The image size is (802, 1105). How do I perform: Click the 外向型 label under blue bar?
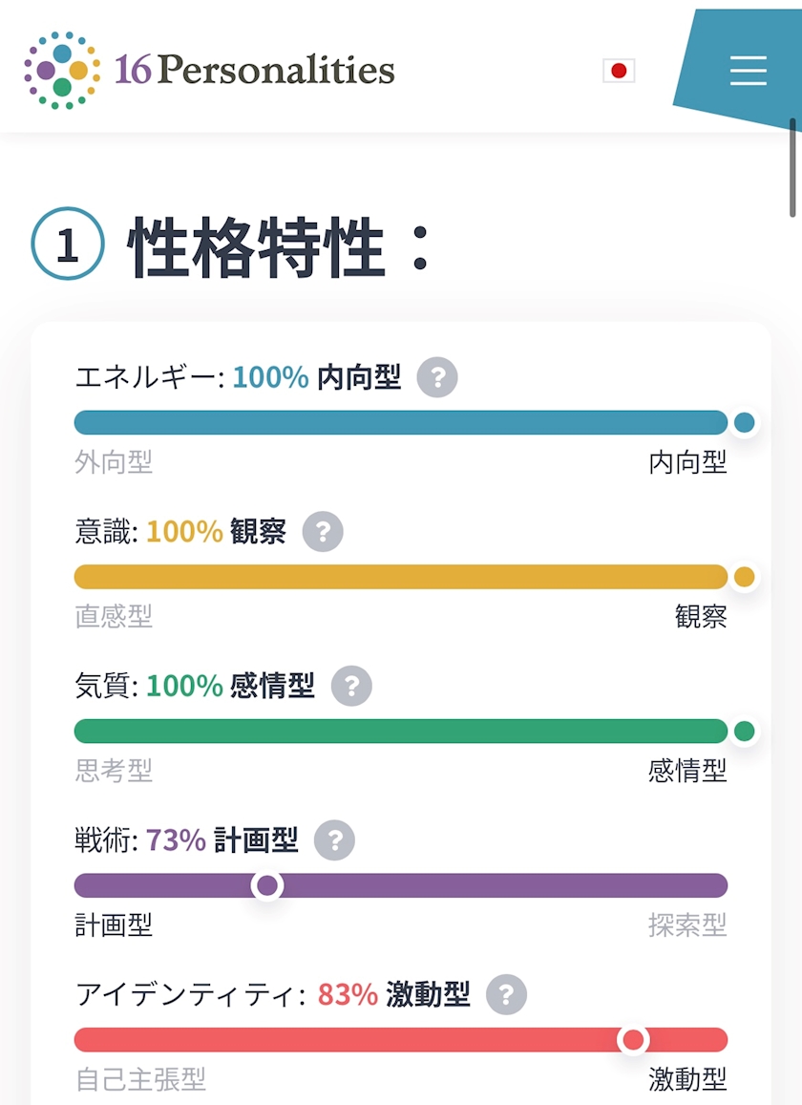click(114, 462)
